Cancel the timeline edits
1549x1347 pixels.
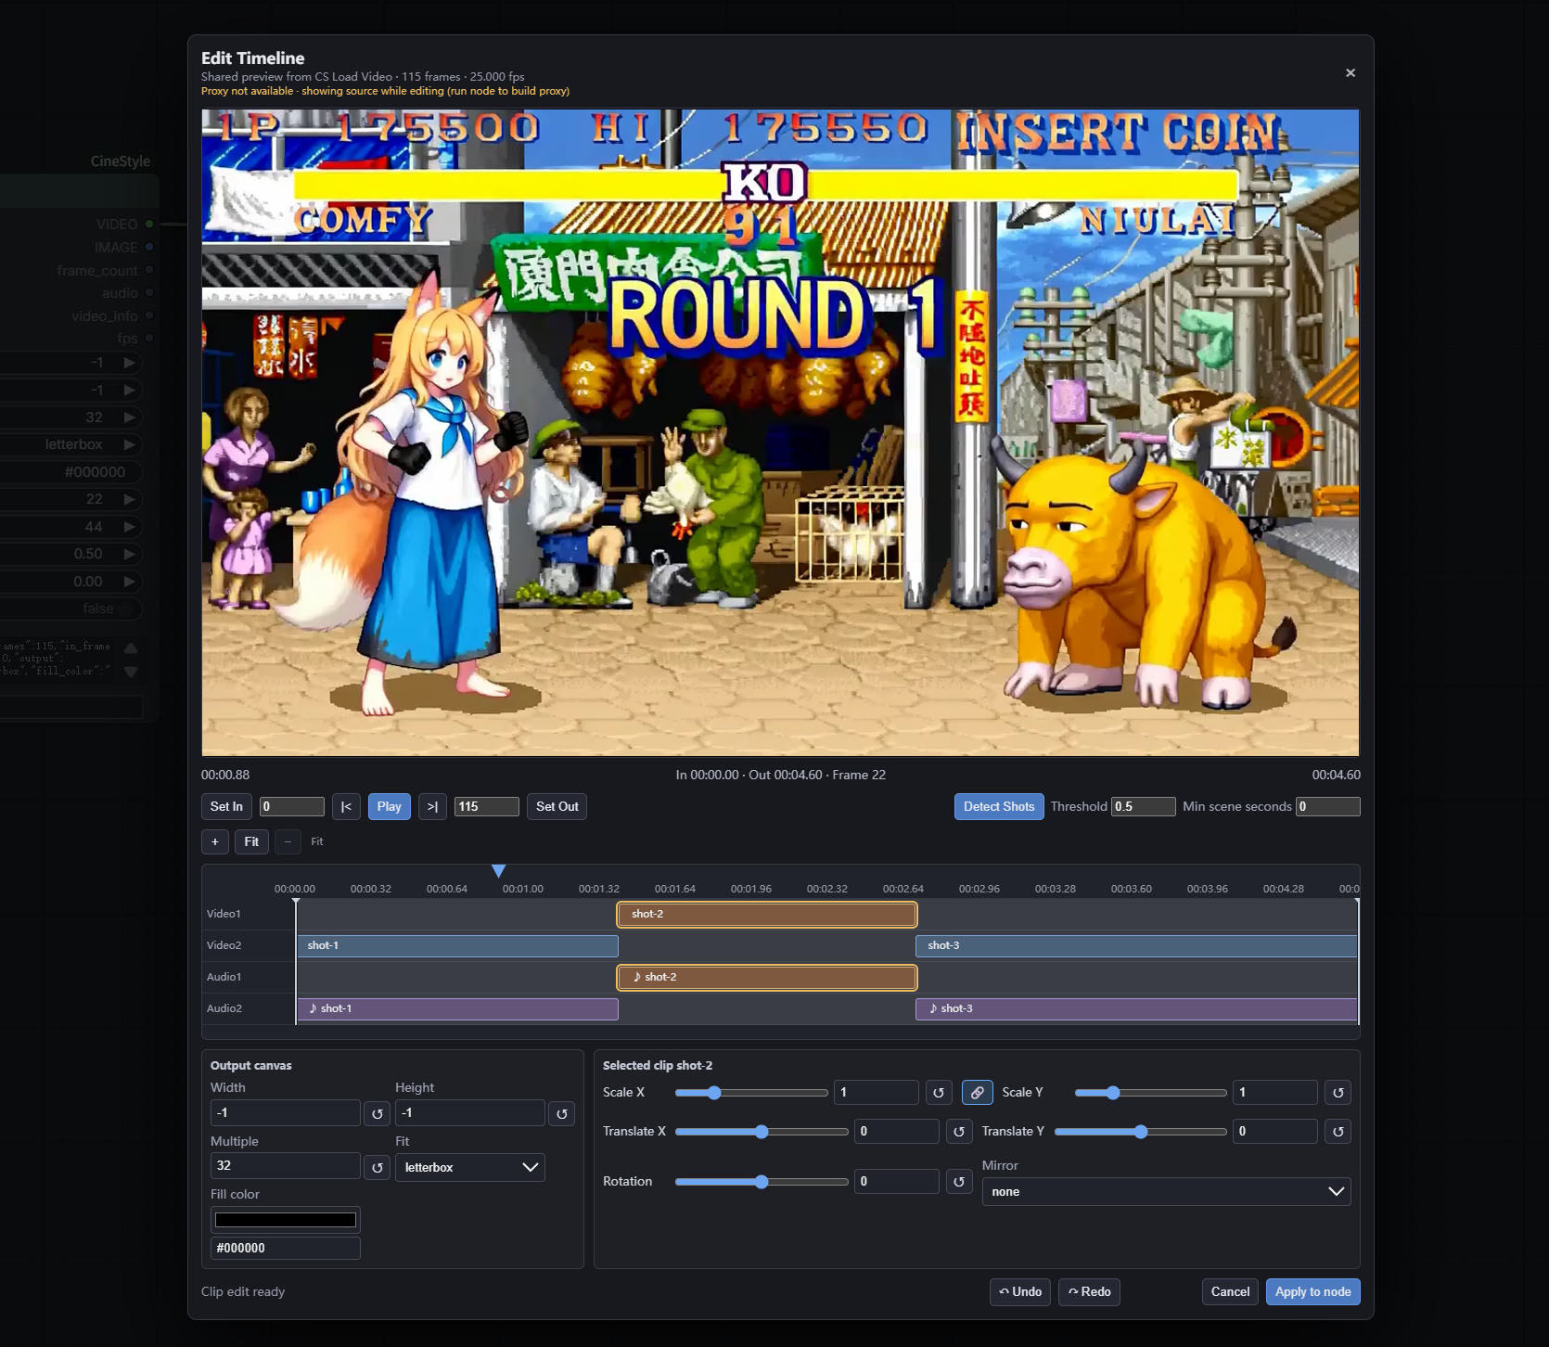click(x=1230, y=1291)
